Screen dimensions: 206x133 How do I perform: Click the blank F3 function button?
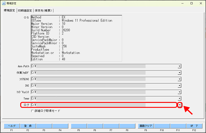tap(44, 126)
